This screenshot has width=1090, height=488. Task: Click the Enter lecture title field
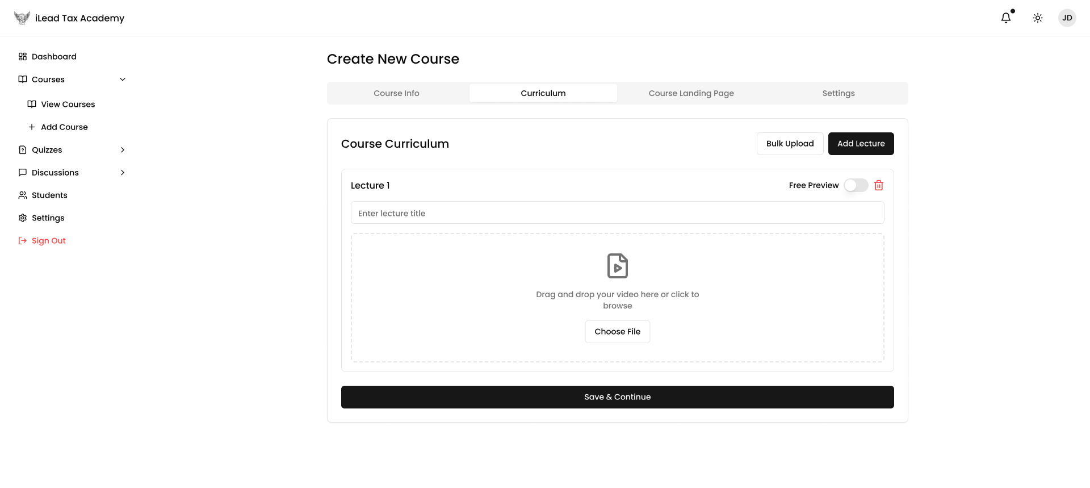point(617,213)
